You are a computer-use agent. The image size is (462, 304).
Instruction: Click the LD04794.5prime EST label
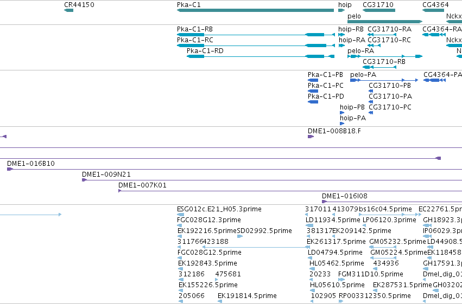tap(335, 253)
